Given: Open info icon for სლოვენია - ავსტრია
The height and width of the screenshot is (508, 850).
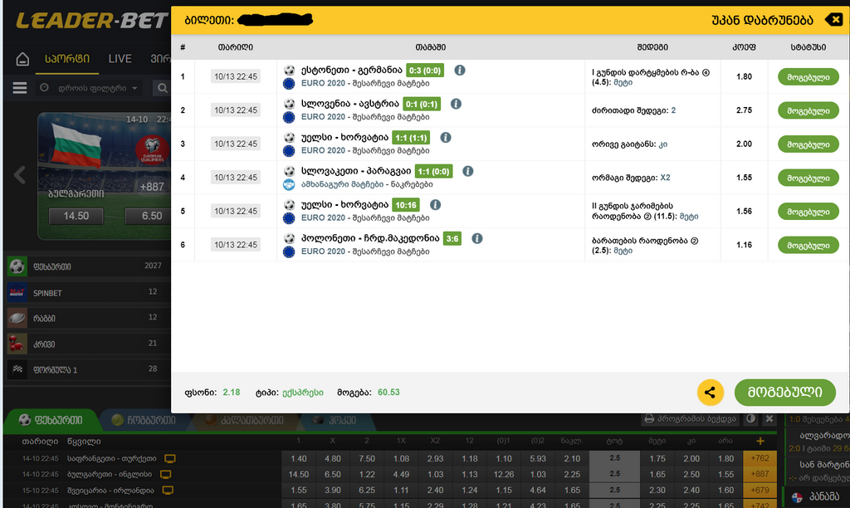Looking at the screenshot, I should tap(456, 104).
